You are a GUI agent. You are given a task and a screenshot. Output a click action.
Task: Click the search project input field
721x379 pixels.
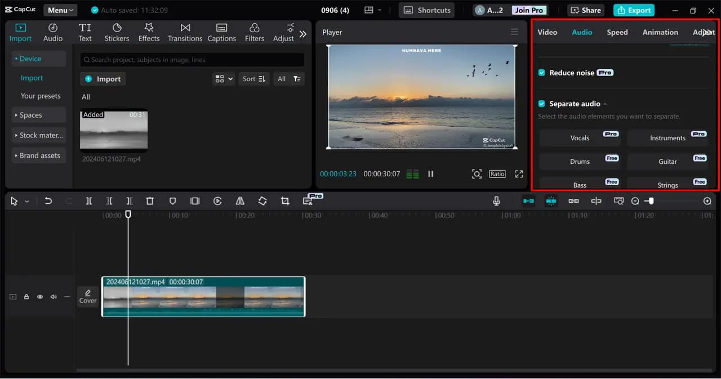pos(192,60)
